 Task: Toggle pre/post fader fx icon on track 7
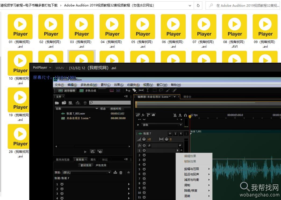(149, 145)
